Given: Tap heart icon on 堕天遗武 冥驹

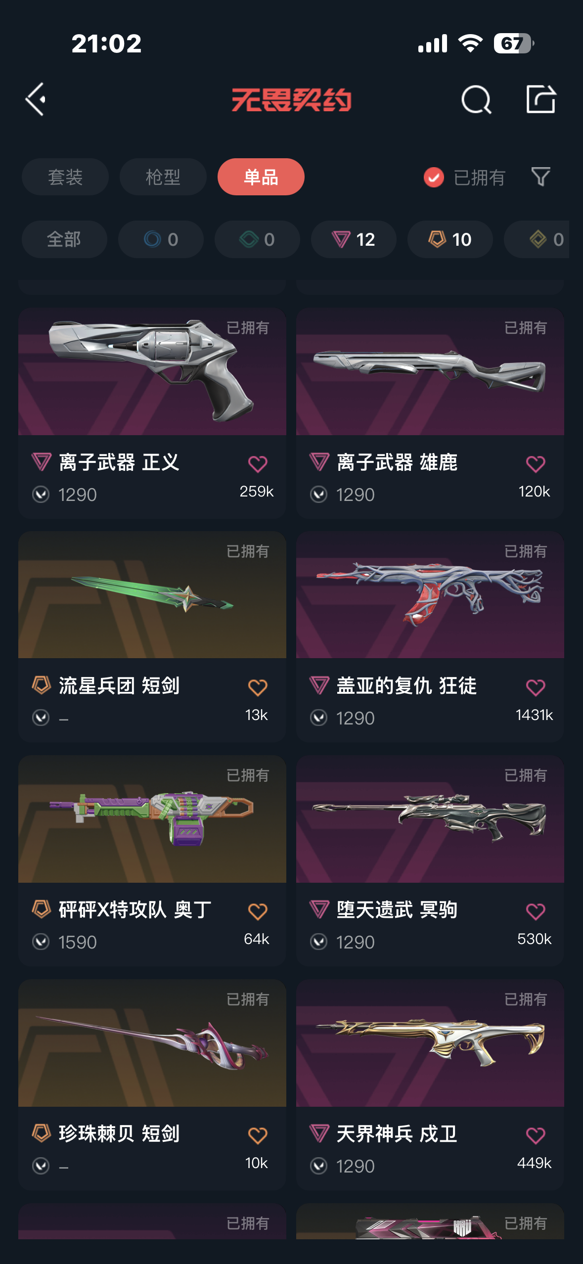Looking at the screenshot, I should tap(536, 911).
